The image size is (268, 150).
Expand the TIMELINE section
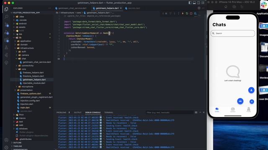[x=18, y=146]
